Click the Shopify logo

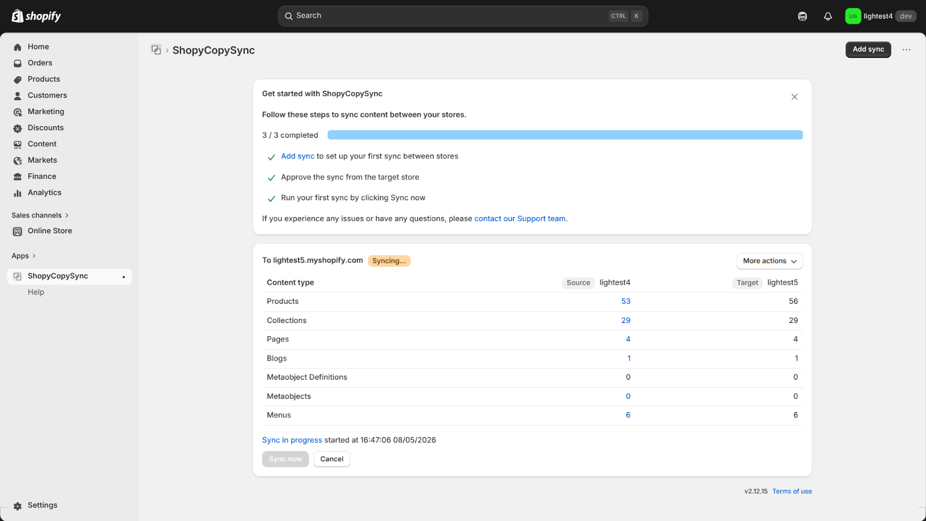(36, 16)
